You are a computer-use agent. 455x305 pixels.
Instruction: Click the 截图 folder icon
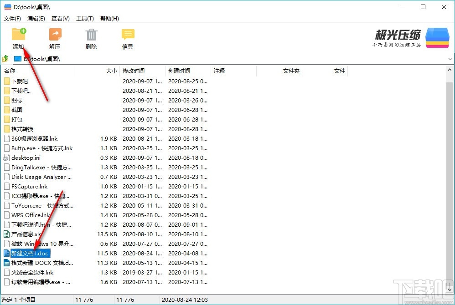pyautogui.click(x=7, y=110)
